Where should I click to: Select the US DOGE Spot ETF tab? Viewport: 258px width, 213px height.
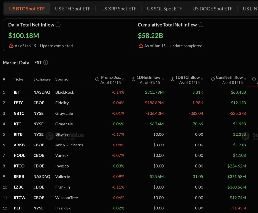click(213, 9)
